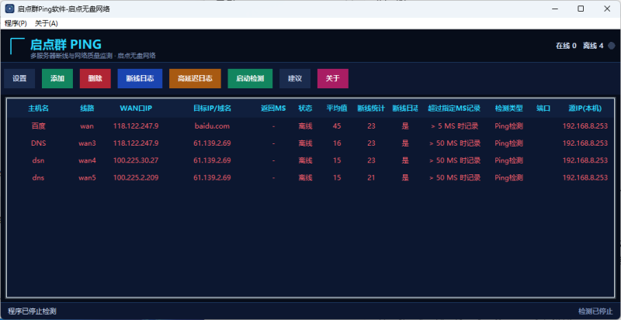
Task: Click the app icon in title bar
Action: coord(9,9)
